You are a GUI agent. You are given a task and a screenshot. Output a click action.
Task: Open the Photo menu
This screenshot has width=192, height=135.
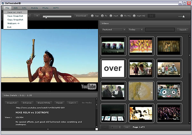click(45, 8)
